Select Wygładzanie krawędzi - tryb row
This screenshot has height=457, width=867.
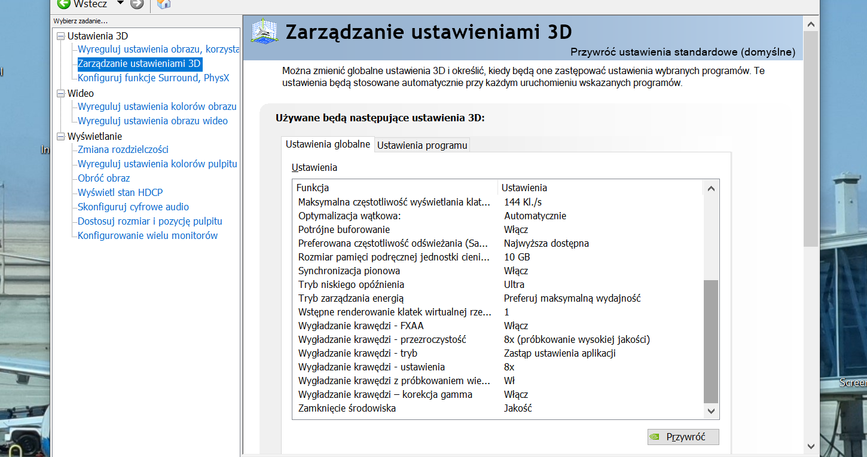tap(498, 353)
